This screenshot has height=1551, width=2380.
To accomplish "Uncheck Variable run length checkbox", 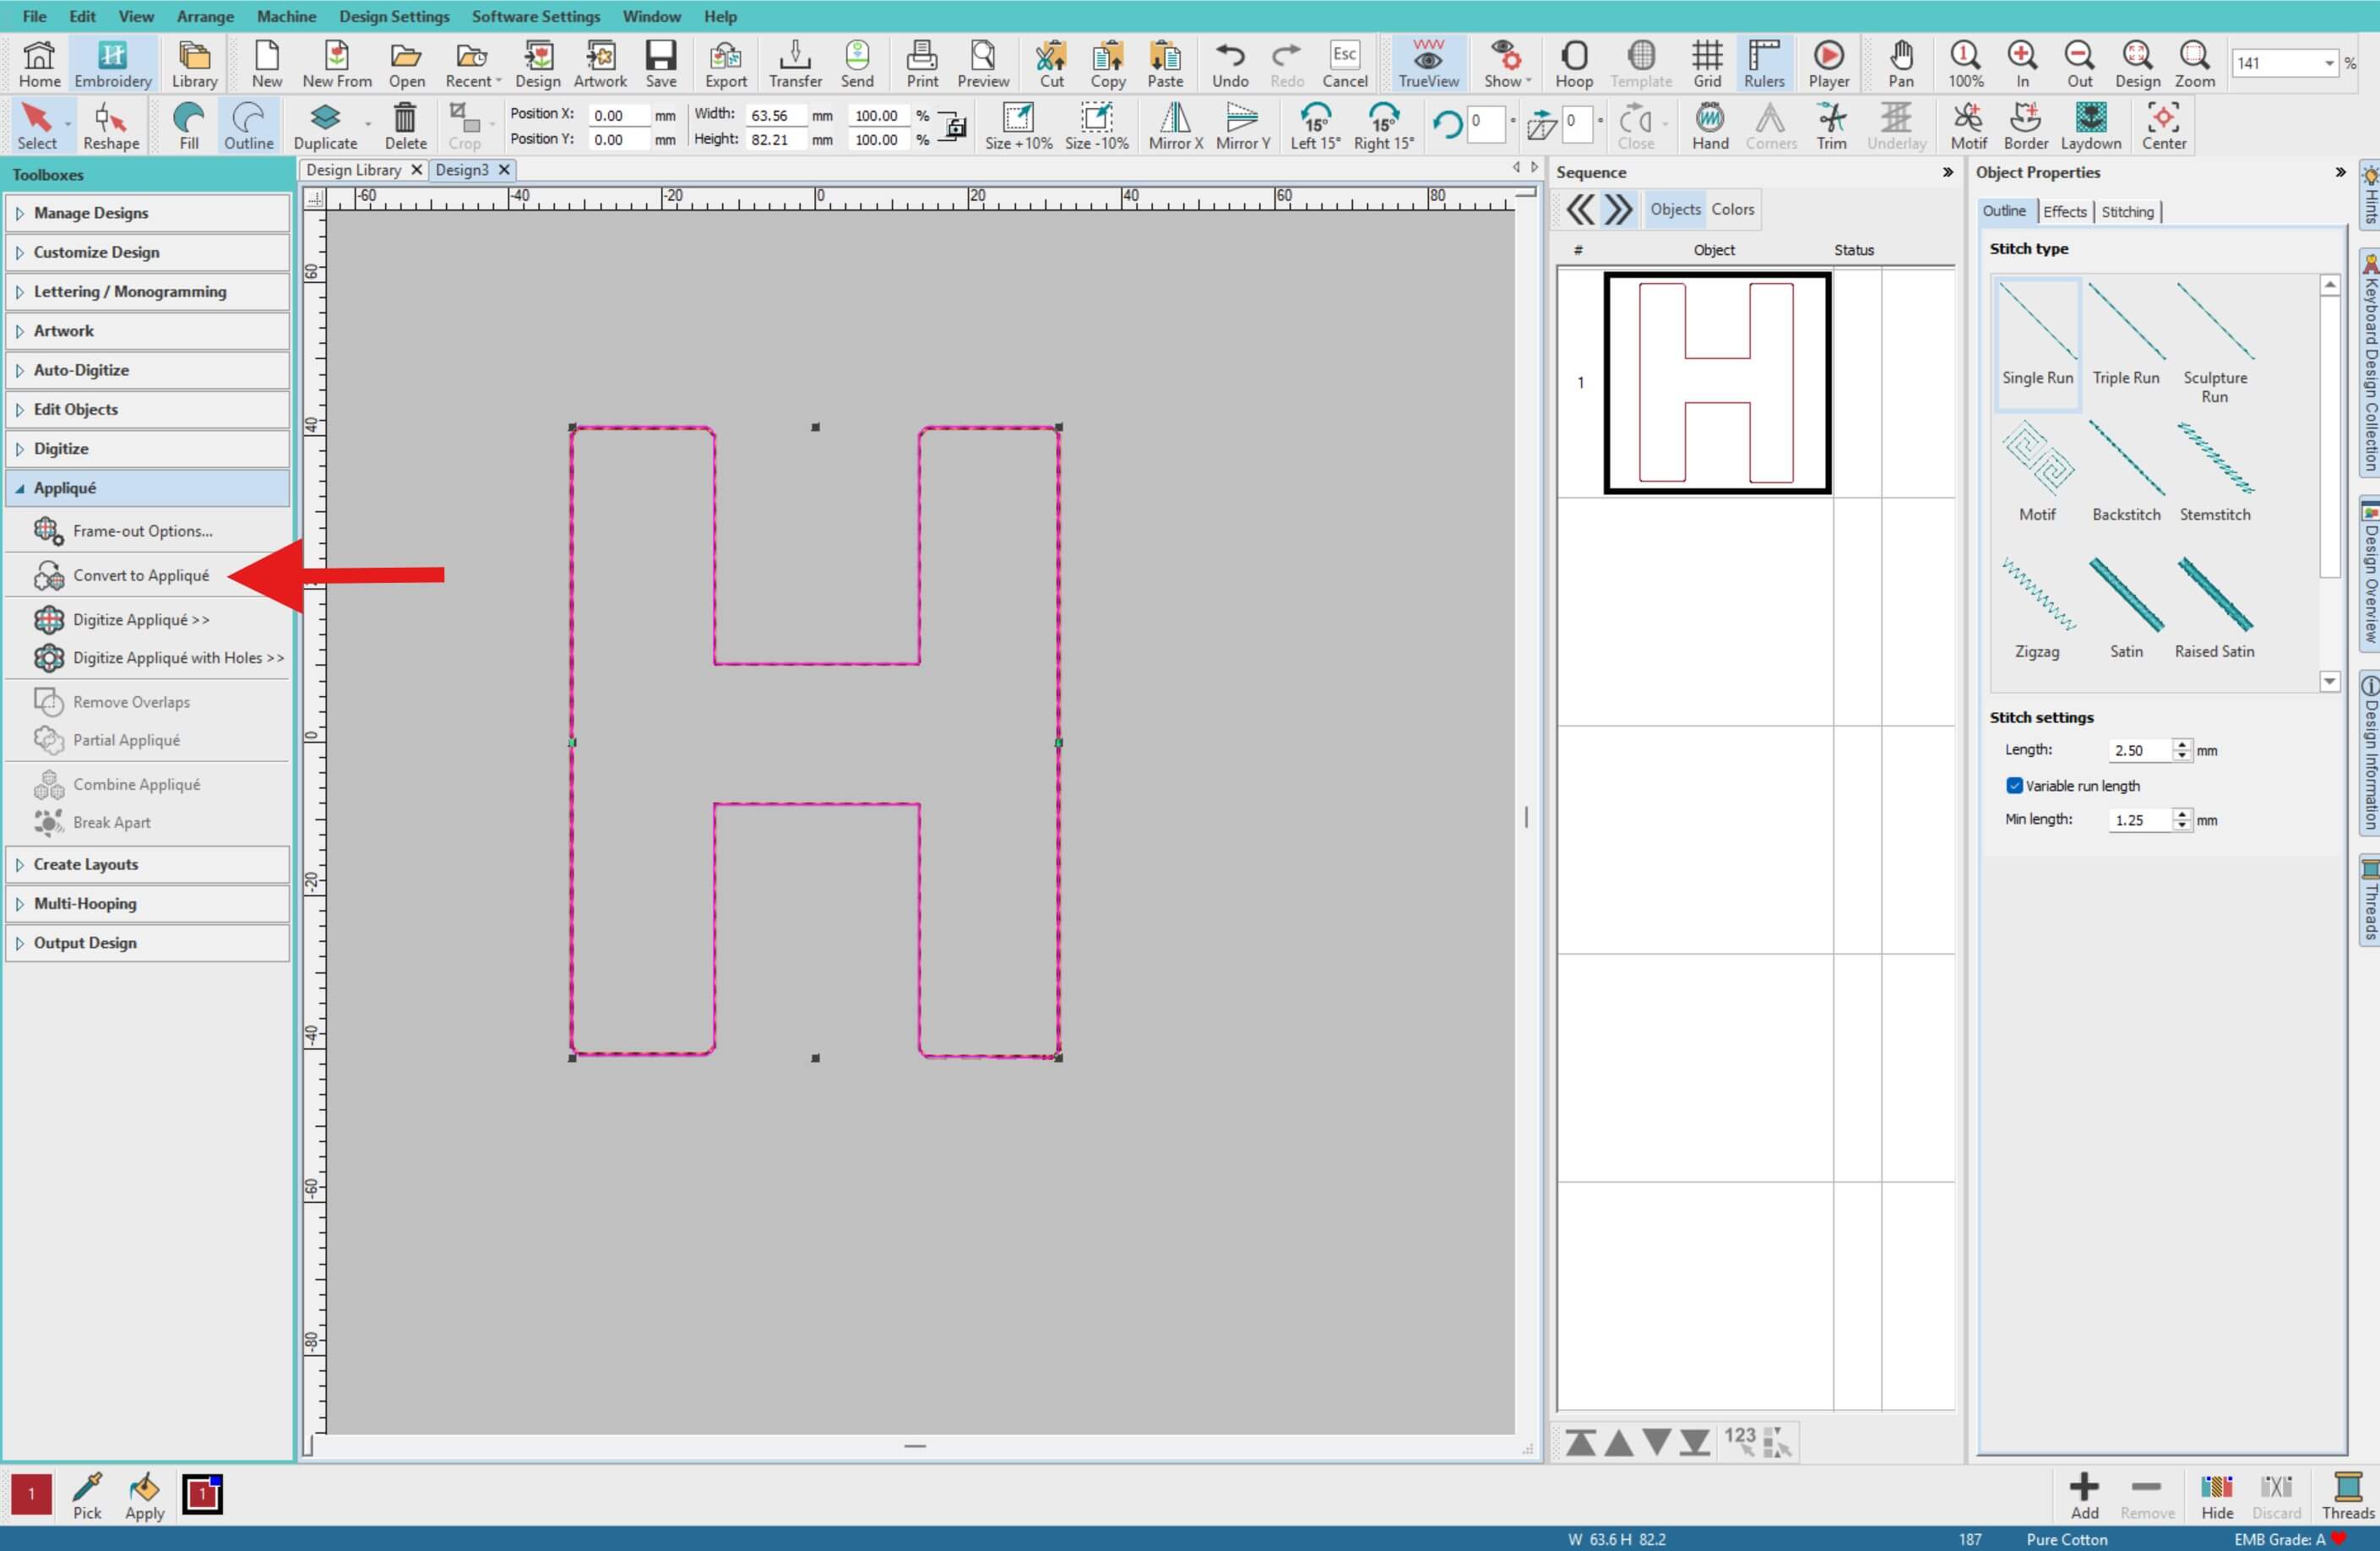I will pyautogui.click(x=2014, y=786).
